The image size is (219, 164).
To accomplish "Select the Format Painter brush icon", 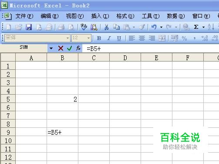I will (x=142, y=27).
